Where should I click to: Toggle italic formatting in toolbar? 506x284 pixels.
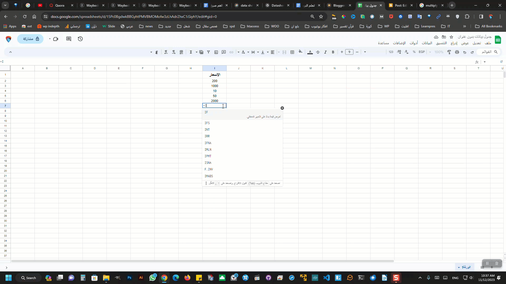[x=325, y=52]
